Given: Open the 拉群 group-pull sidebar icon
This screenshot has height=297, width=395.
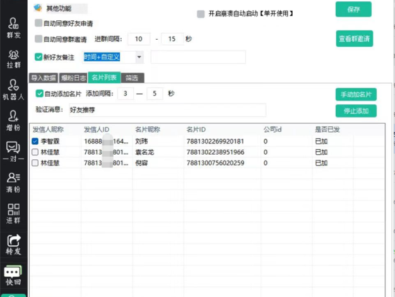Looking at the screenshot, I should (x=14, y=59).
